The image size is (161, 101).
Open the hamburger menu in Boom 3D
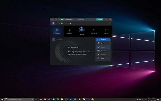point(52,19)
